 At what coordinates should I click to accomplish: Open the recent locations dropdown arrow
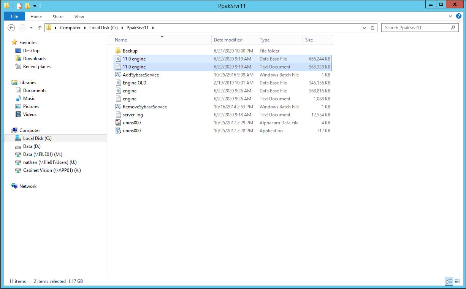point(31,28)
